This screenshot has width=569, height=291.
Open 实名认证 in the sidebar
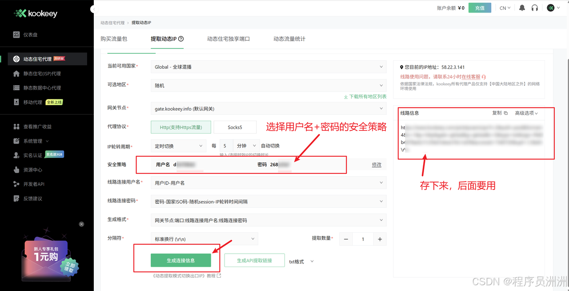[x=33, y=155]
